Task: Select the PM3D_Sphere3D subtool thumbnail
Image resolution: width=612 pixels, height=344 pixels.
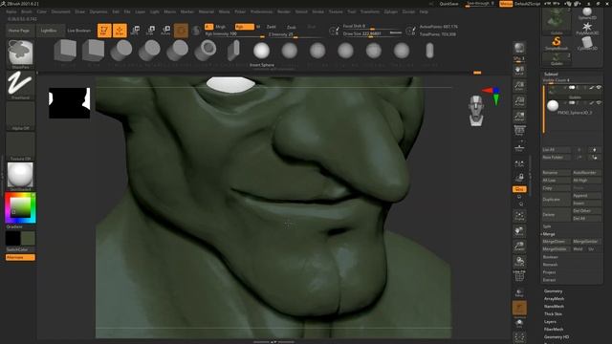Action: [553, 106]
